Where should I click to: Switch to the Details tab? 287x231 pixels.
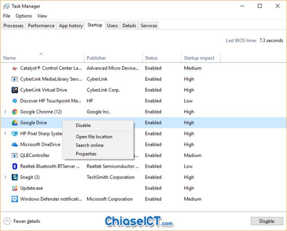129,26
